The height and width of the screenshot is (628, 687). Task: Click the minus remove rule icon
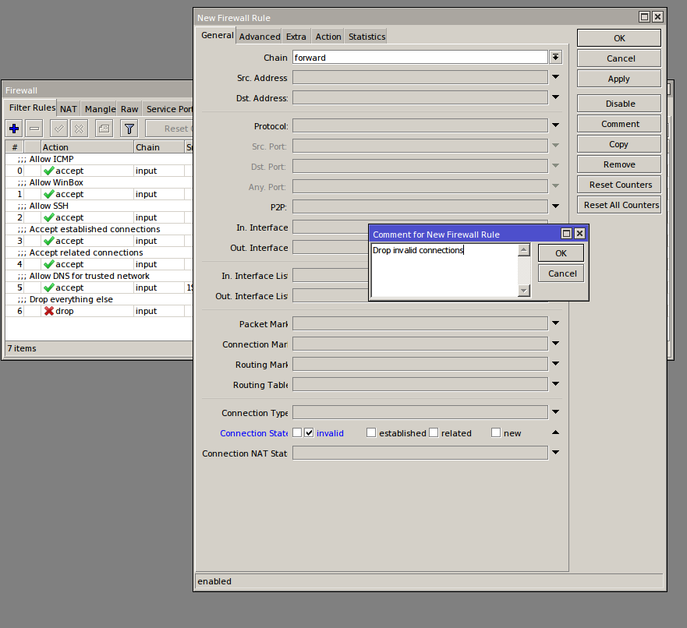(34, 129)
